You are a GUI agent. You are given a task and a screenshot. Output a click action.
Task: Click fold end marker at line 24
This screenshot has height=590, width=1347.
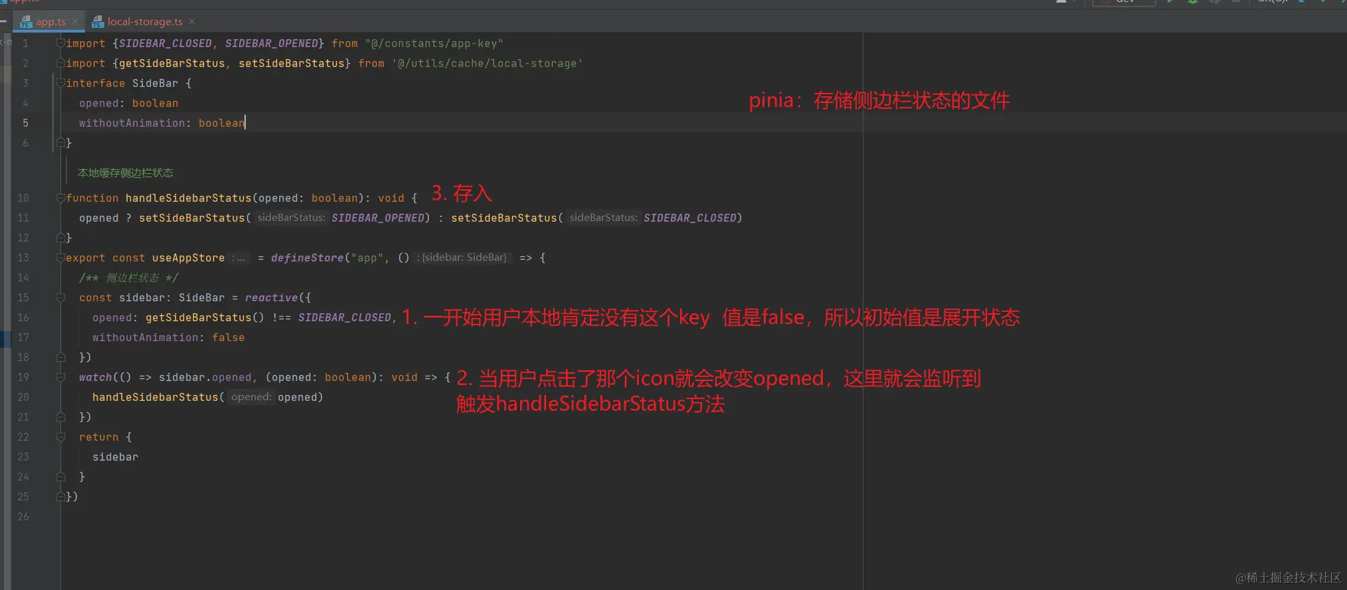(x=60, y=477)
